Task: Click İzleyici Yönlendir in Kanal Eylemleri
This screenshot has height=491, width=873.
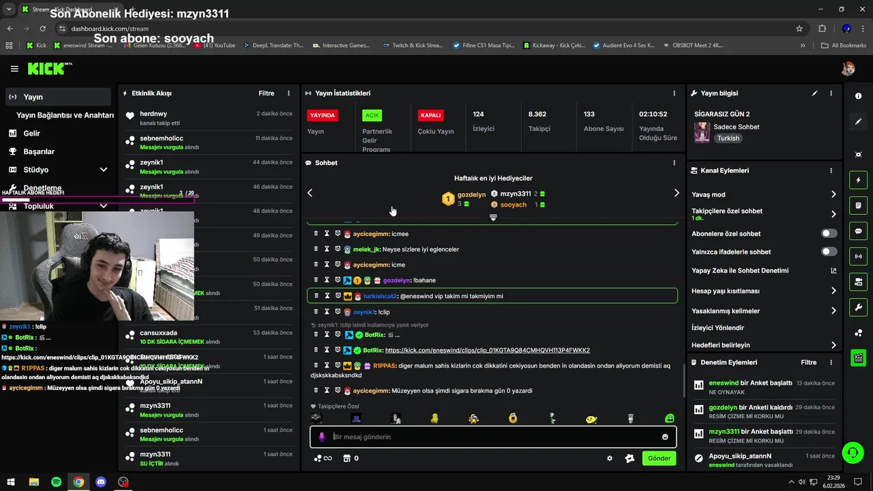Action: (717, 328)
